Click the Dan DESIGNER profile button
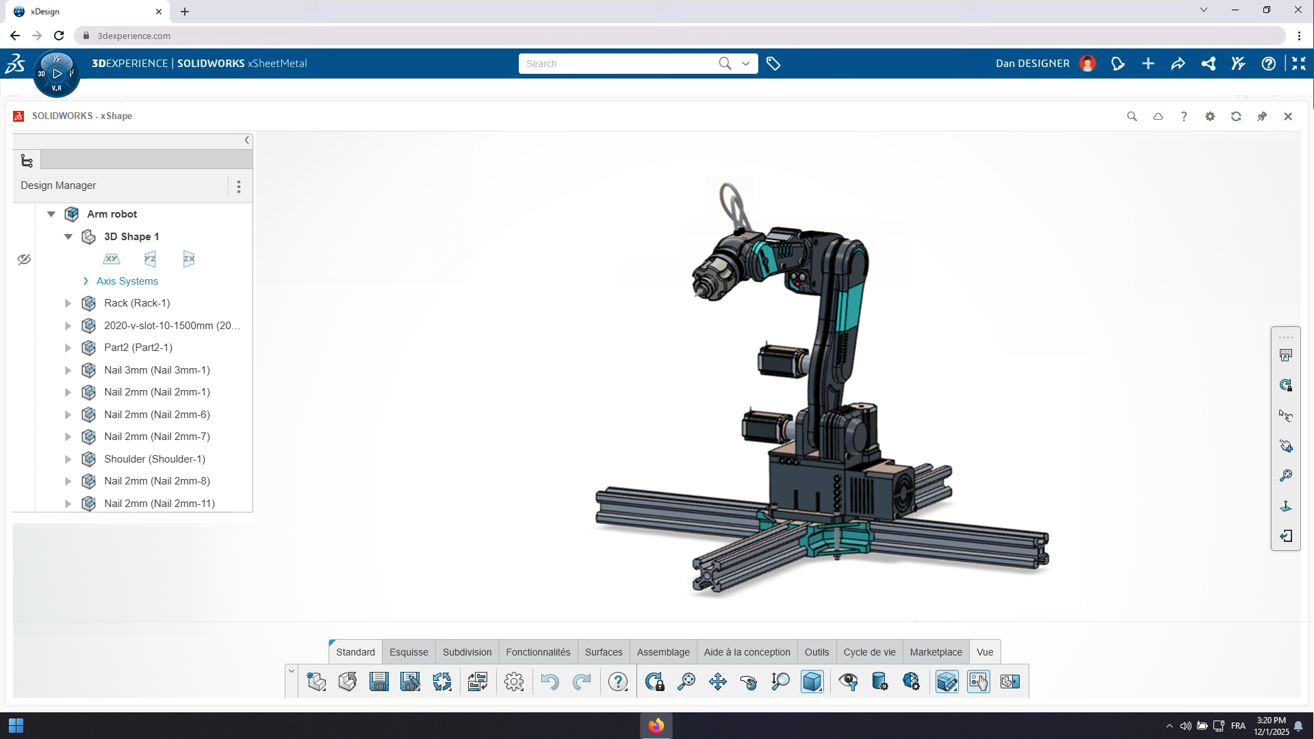The image size is (1314, 739). coord(1033,63)
